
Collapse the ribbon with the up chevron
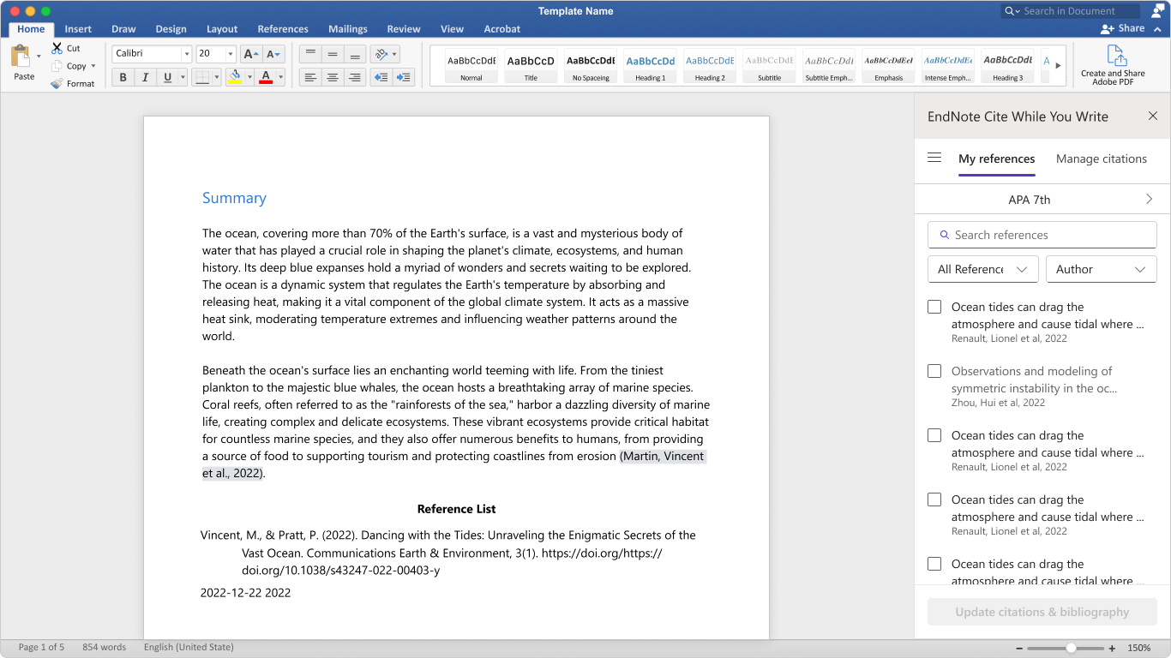click(x=1157, y=29)
